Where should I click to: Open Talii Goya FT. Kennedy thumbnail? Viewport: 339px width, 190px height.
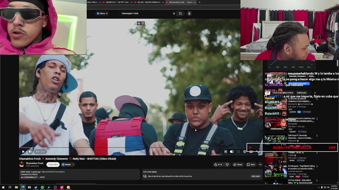tap(276, 140)
